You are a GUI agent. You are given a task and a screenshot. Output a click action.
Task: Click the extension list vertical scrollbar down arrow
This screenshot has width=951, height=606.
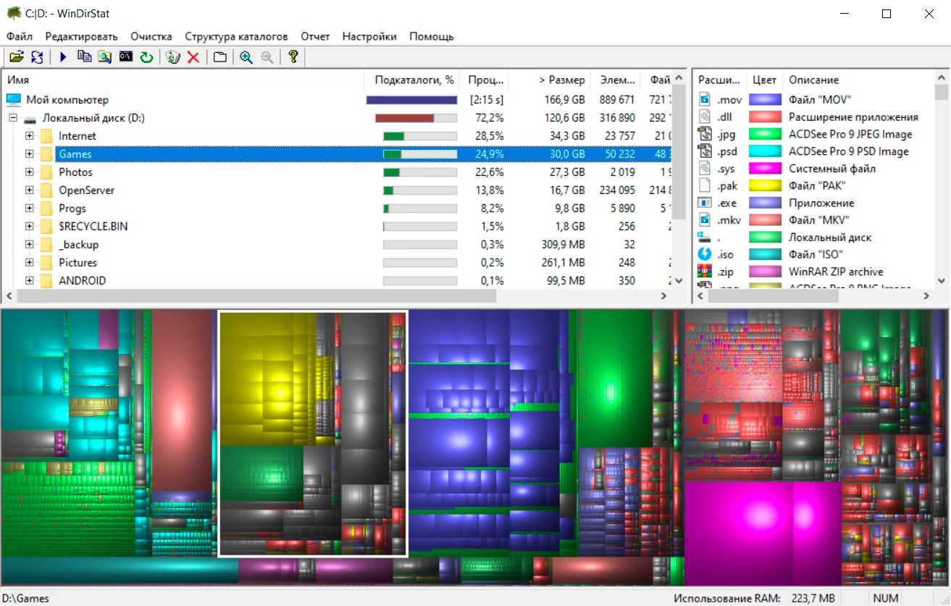pyautogui.click(x=941, y=280)
